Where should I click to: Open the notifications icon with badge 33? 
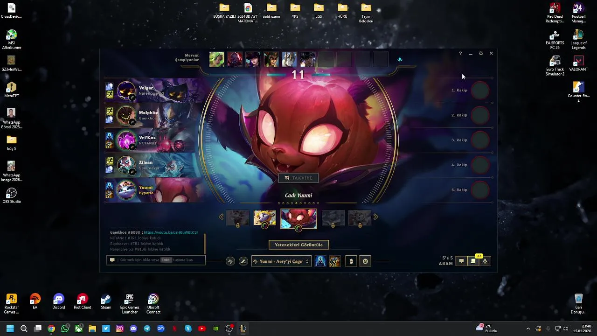click(473, 261)
